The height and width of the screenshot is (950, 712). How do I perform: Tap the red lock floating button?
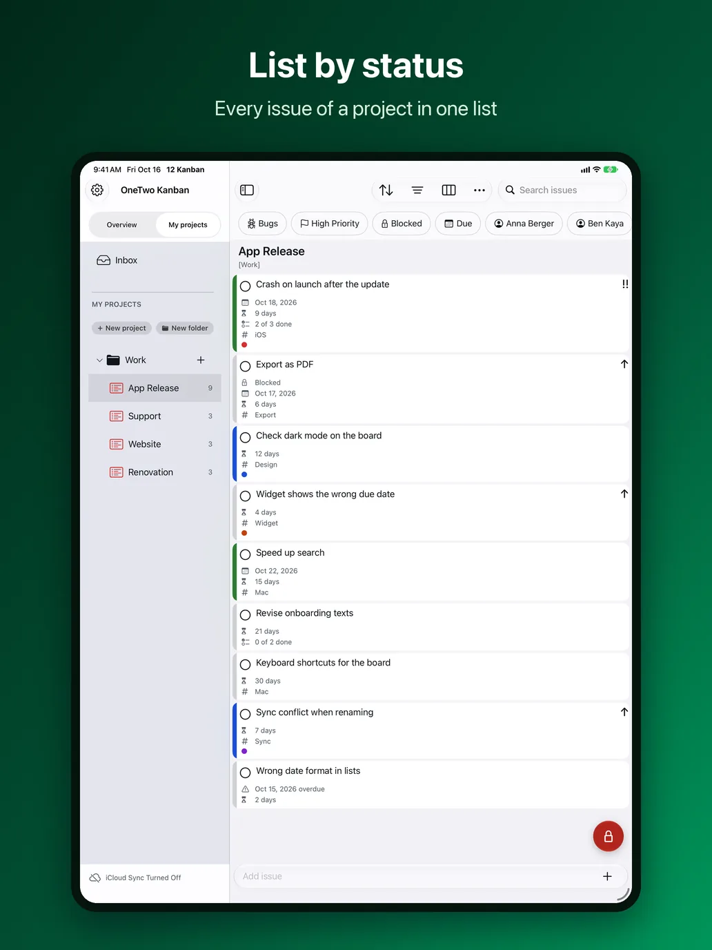pos(609,836)
